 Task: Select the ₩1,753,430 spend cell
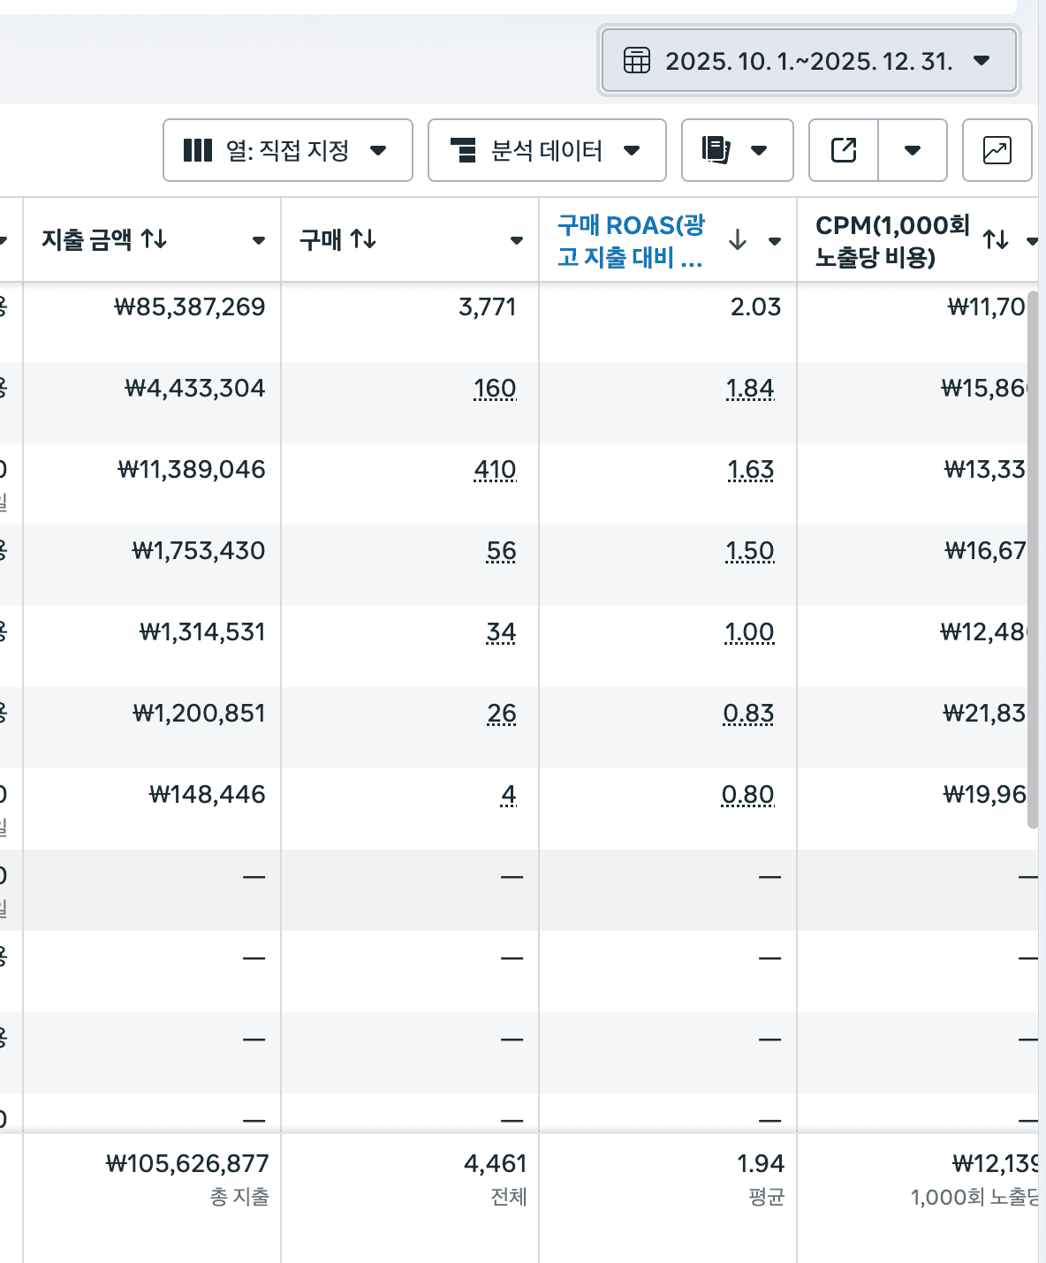[x=199, y=551]
